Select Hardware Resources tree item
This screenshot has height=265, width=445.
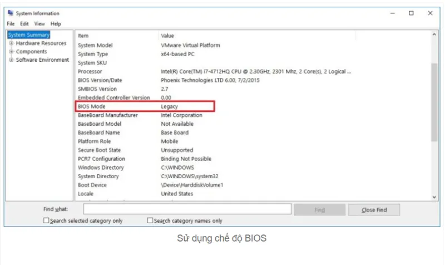tap(41, 43)
